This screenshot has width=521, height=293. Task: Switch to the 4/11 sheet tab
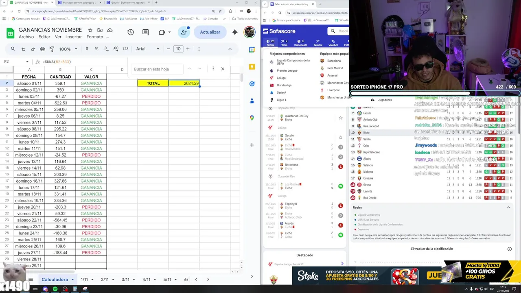147,280
